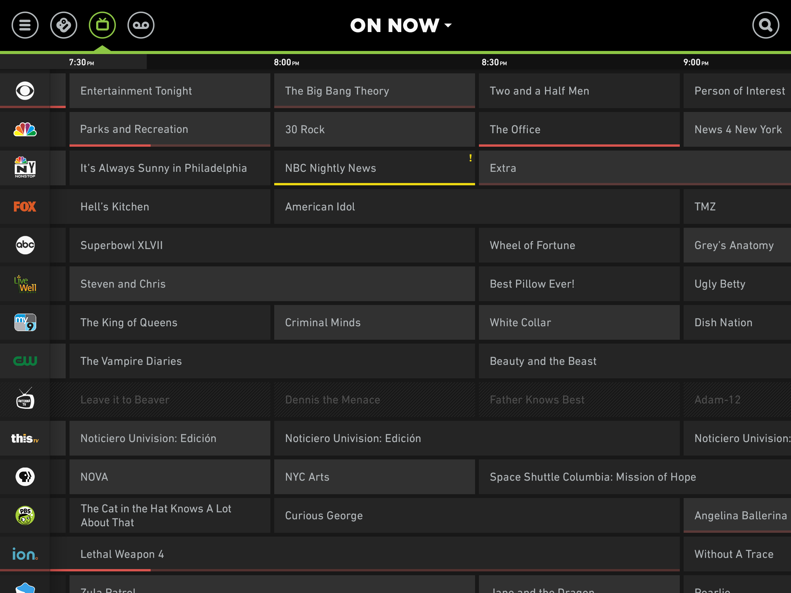The image size is (791, 593).
Task: Select the abc channel logo
Action: 25,245
